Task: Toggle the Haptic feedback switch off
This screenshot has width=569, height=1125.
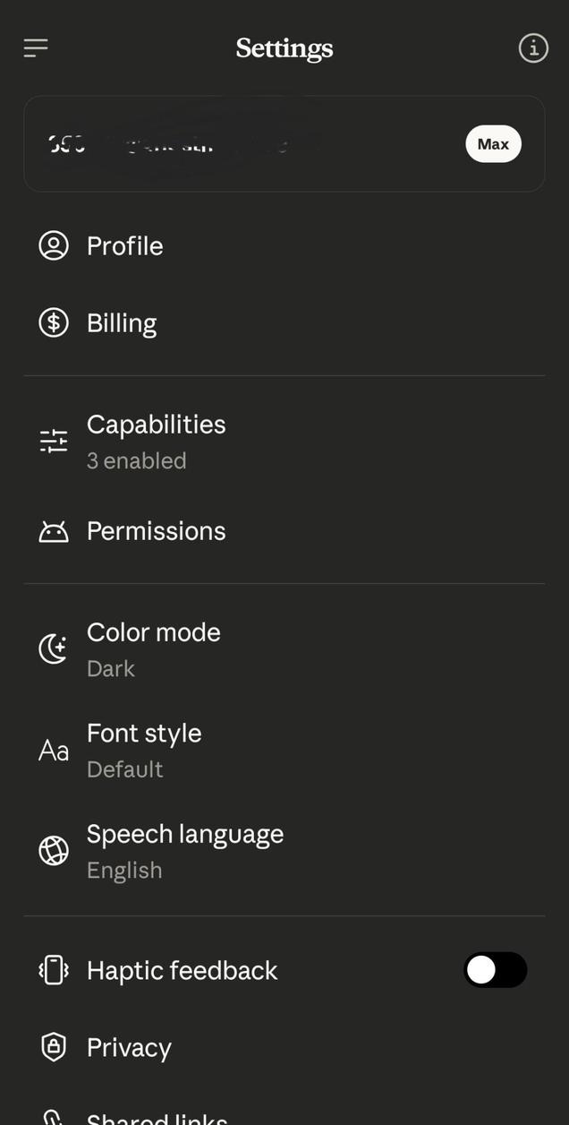Action: point(496,970)
